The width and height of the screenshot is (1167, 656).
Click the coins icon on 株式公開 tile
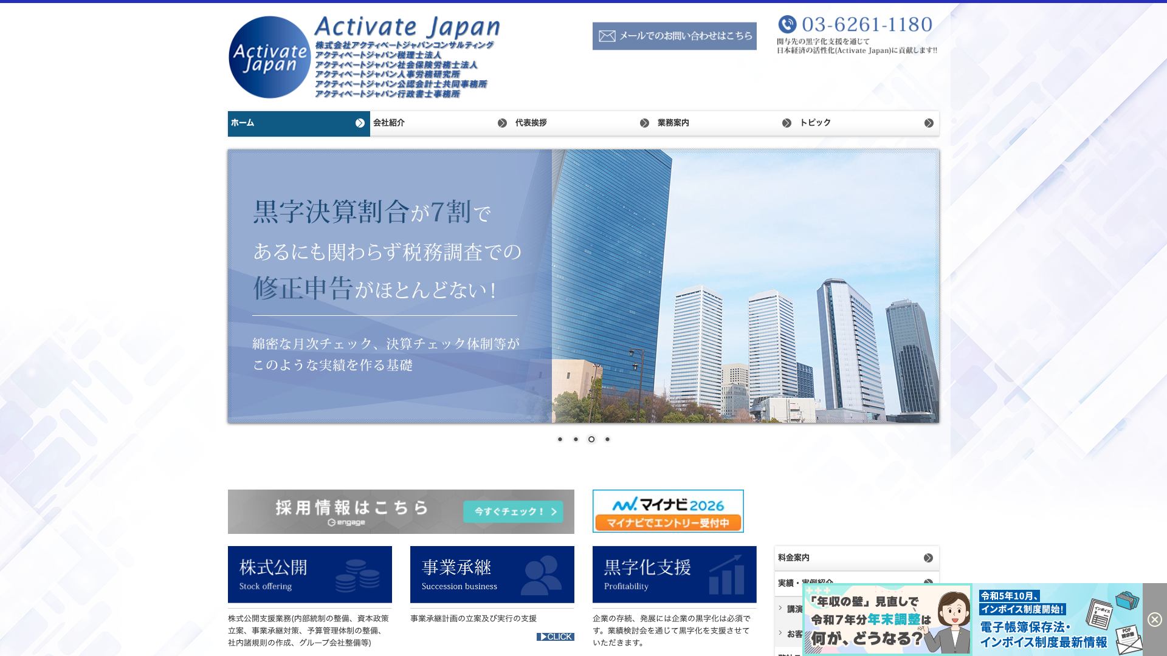pyautogui.click(x=357, y=576)
